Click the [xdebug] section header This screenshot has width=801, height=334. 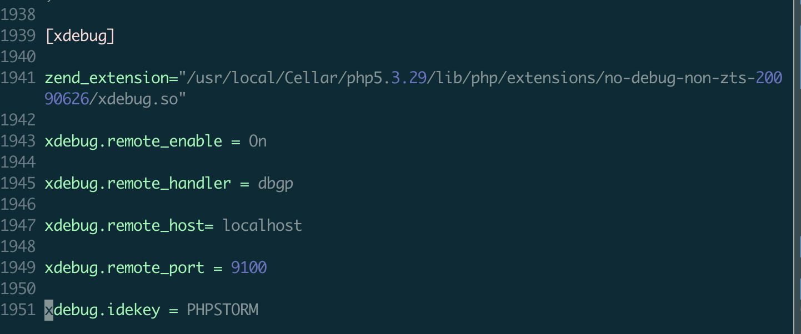pyautogui.click(x=80, y=36)
